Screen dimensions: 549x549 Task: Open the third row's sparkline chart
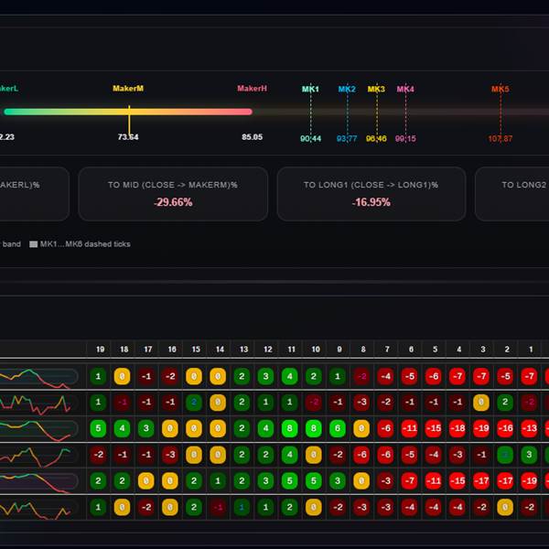pyautogui.click(x=38, y=428)
